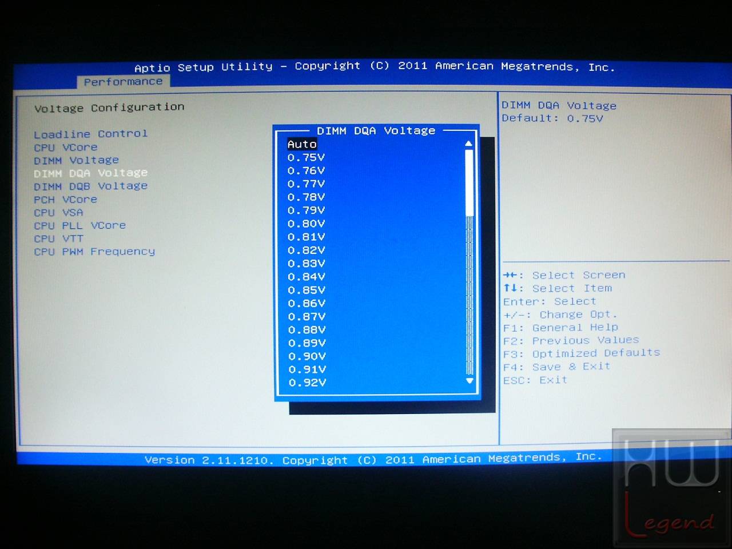Click the Voltage Configuration heading
732x549 pixels.
pyautogui.click(x=109, y=108)
